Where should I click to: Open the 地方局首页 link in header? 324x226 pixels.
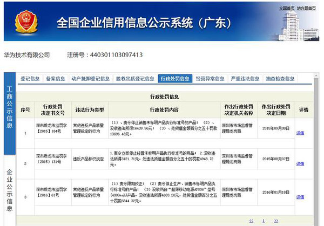point(306,8)
